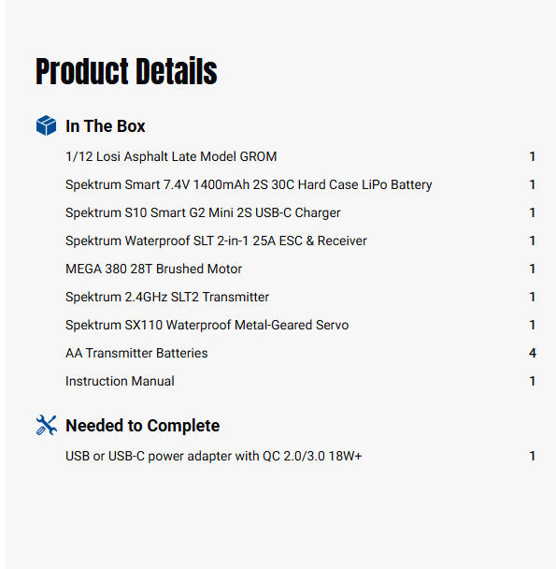Viewport: 556px width, 569px height.
Task: Click quantity 1 beside Brushed Motor
Action: pyautogui.click(x=532, y=269)
